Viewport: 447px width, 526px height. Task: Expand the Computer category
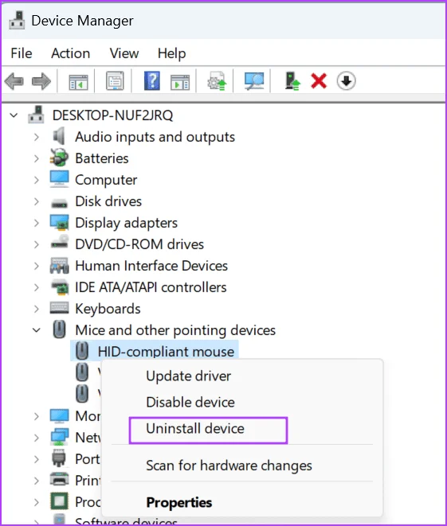37,180
